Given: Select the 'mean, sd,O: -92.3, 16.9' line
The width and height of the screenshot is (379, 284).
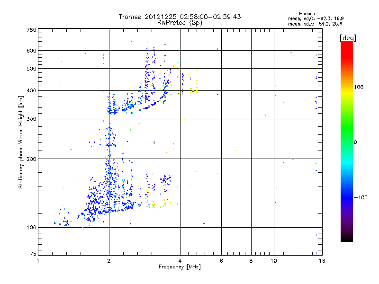Looking at the screenshot, I should (316, 18).
